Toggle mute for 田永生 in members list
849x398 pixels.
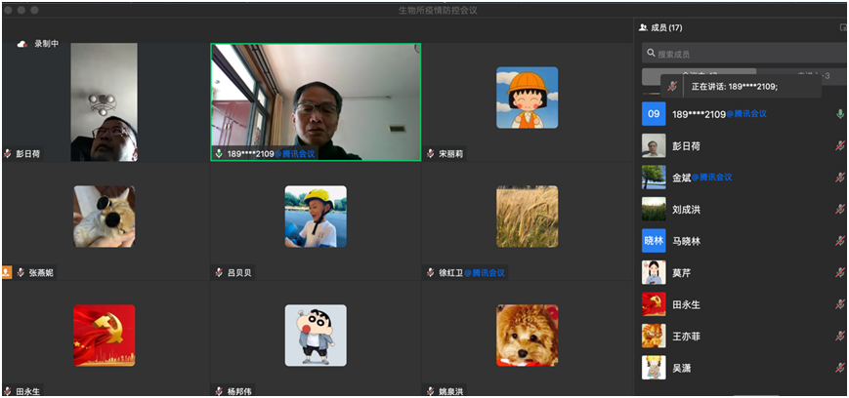pyautogui.click(x=839, y=304)
